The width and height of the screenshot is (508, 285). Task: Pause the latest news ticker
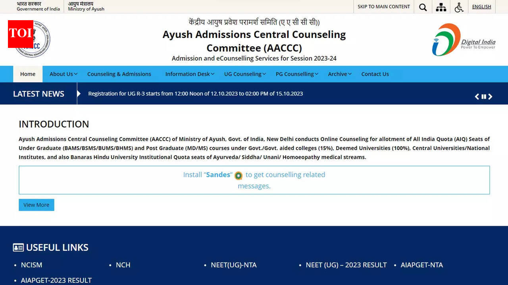(484, 97)
